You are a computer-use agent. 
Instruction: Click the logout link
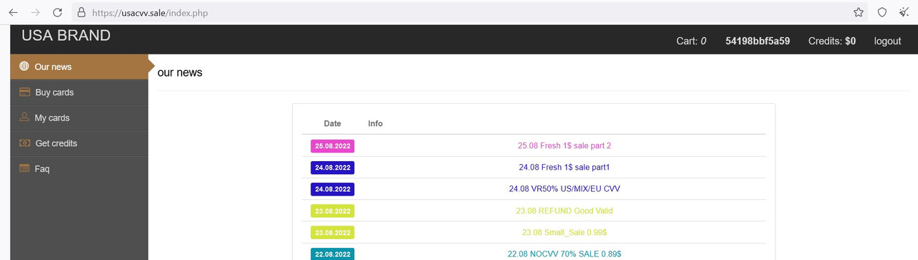point(887,41)
